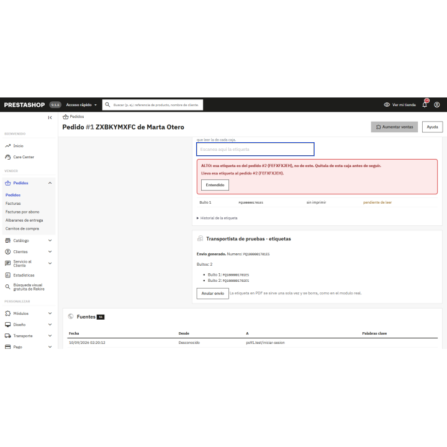447x447 pixels.
Task: Expand the Catálogo menu chevron
Action: [50, 241]
